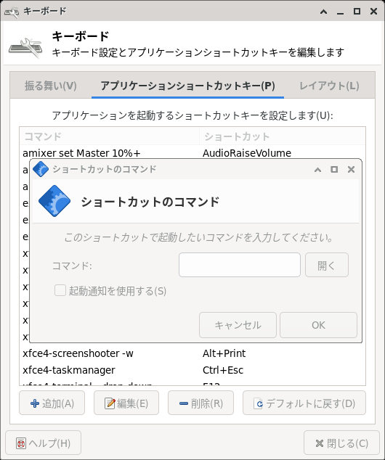Select the アプリケーションショートカットキー(P) tab
Image resolution: width=385 pixels, height=460 pixels.
tap(187, 86)
